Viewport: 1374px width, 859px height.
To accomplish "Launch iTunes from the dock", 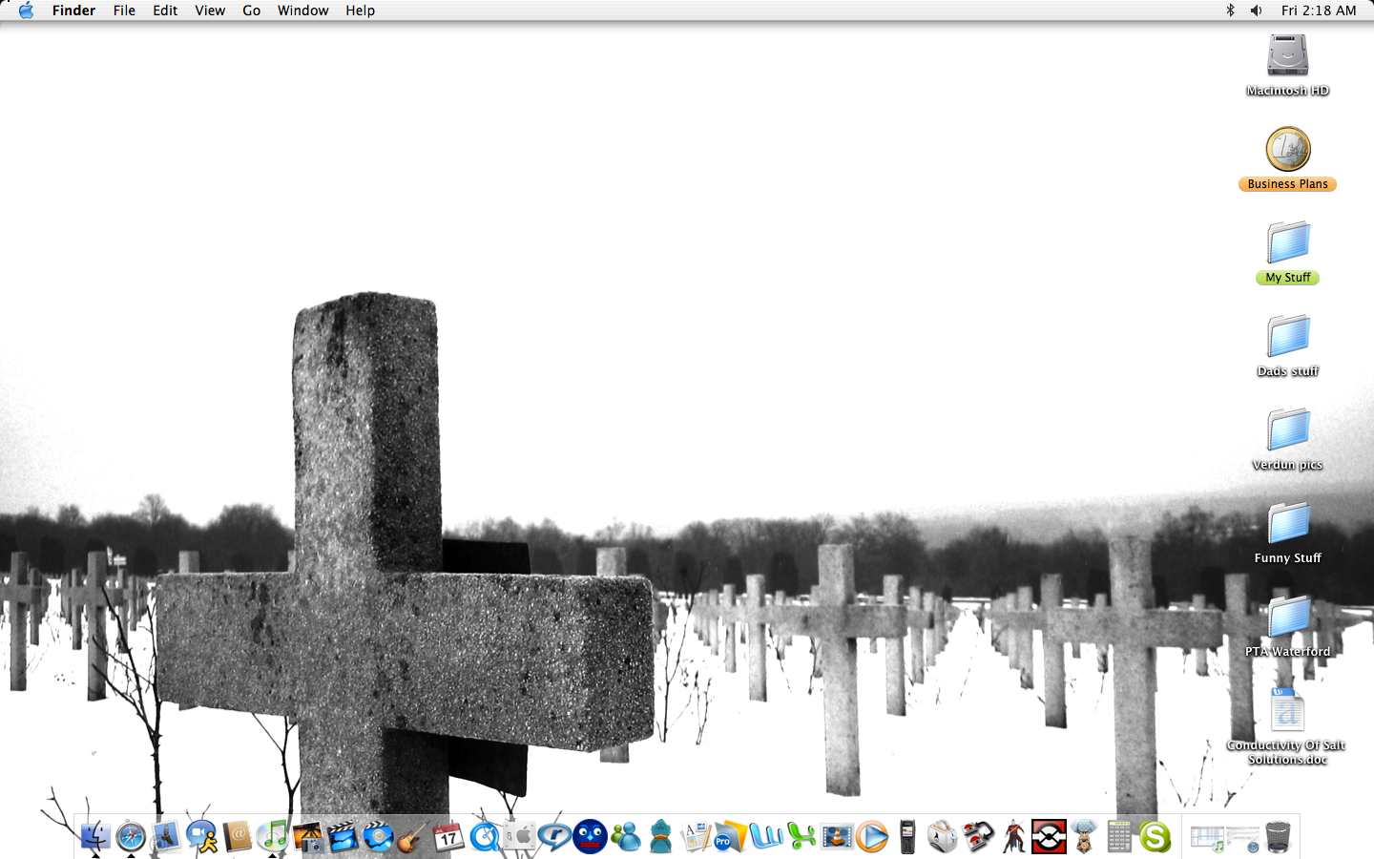I will pos(273,837).
